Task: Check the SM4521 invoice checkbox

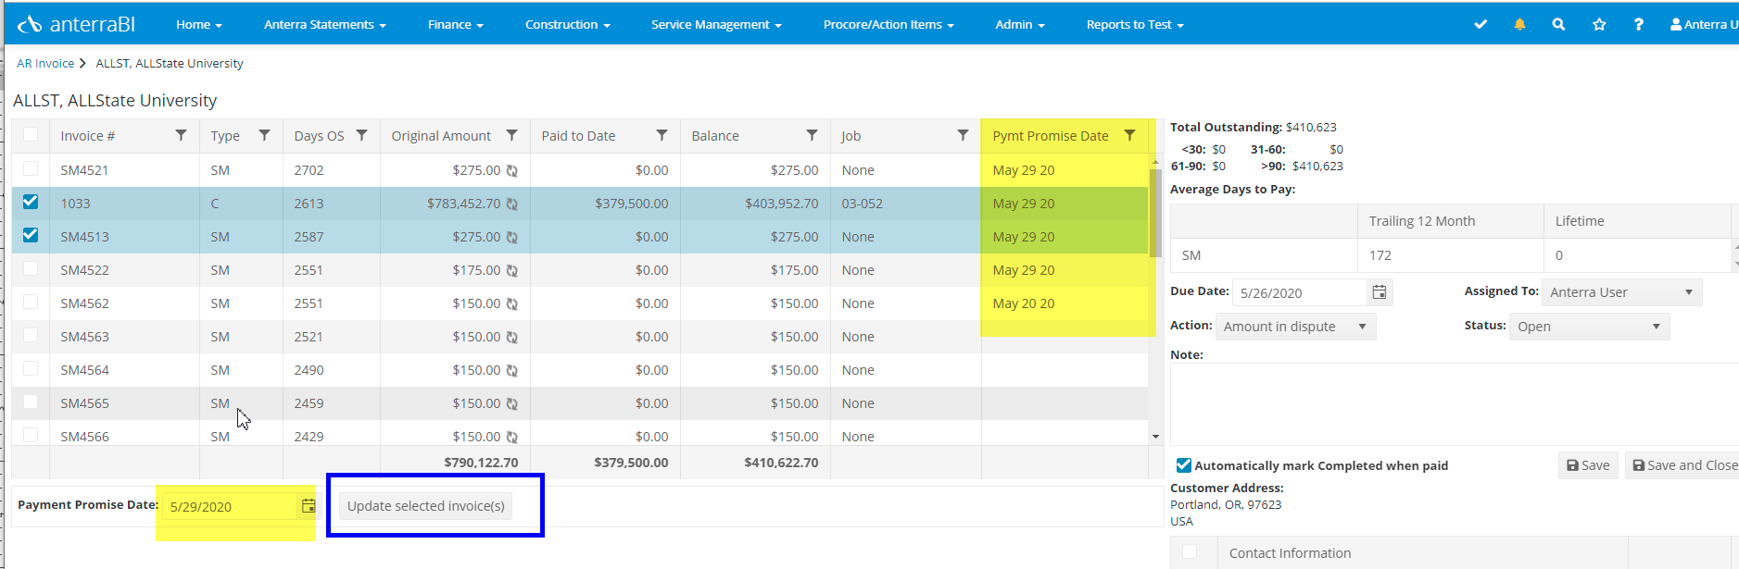Action: pos(31,168)
